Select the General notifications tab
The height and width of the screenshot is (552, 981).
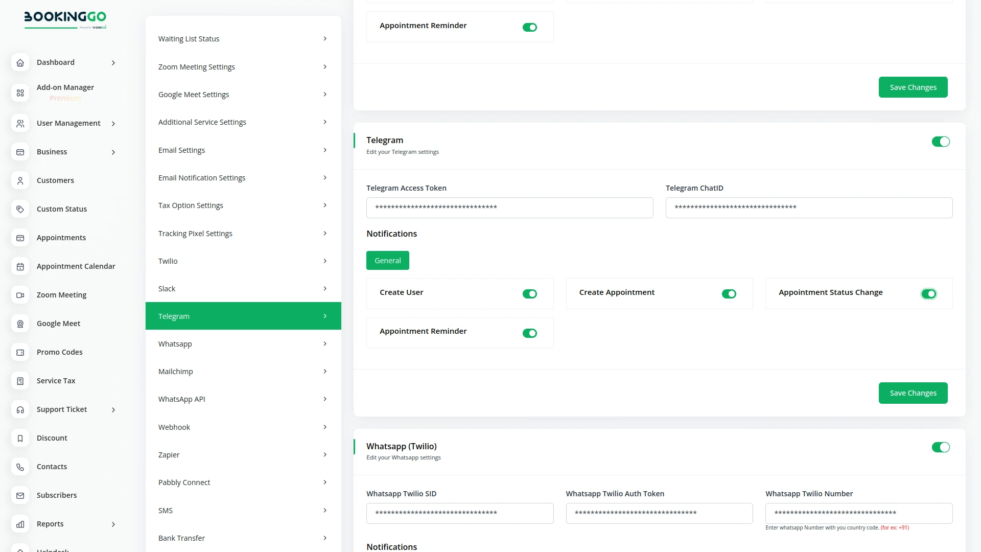coord(387,260)
